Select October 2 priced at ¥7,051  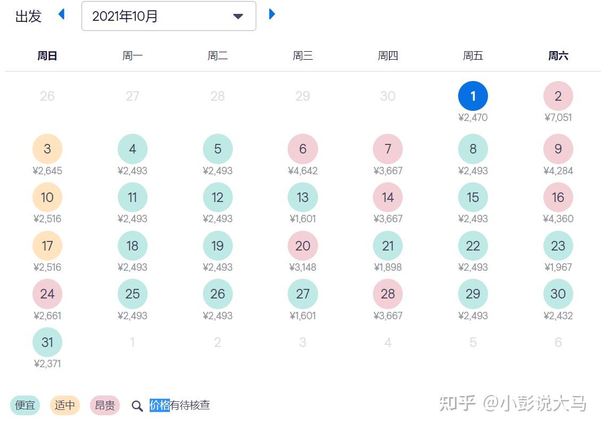(558, 96)
